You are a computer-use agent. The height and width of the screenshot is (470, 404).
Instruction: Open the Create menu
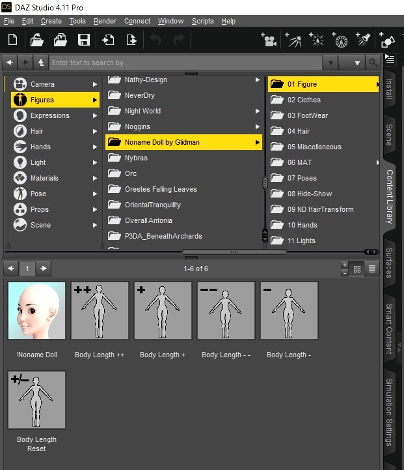click(x=51, y=22)
